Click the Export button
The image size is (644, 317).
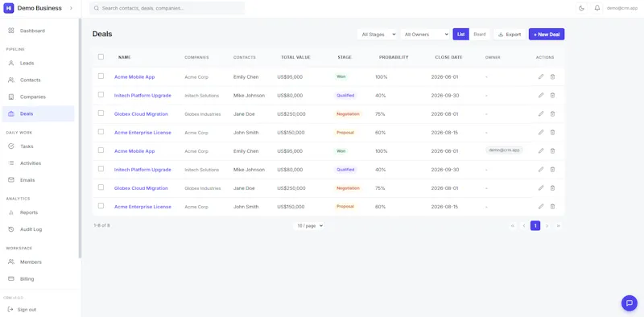(x=510, y=35)
